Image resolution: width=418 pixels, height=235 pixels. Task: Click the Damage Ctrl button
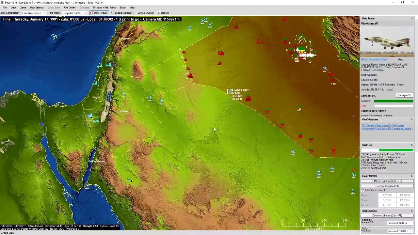pyautogui.click(x=404, y=95)
